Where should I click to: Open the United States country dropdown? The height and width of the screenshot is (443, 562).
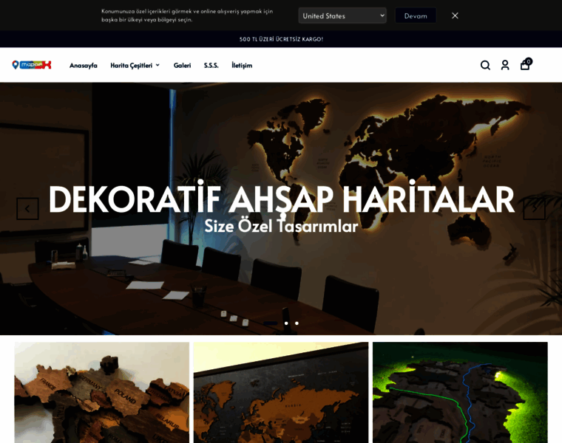(342, 16)
